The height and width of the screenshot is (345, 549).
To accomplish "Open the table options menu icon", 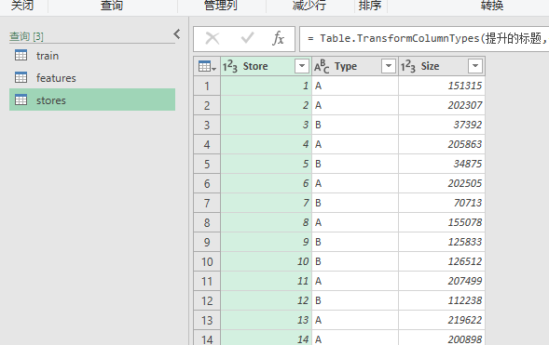I will pyautogui.click(x=207, y=66).
